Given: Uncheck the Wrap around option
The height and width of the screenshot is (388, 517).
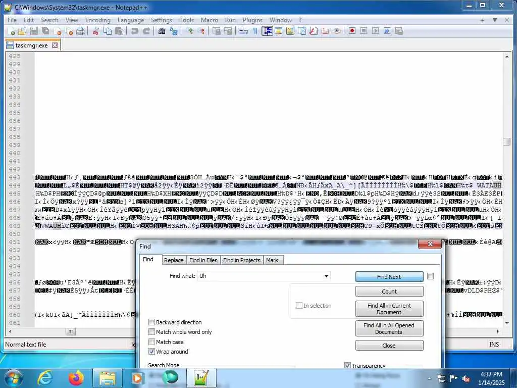Looking at the screenshot, I should click(x=151, y=352).
